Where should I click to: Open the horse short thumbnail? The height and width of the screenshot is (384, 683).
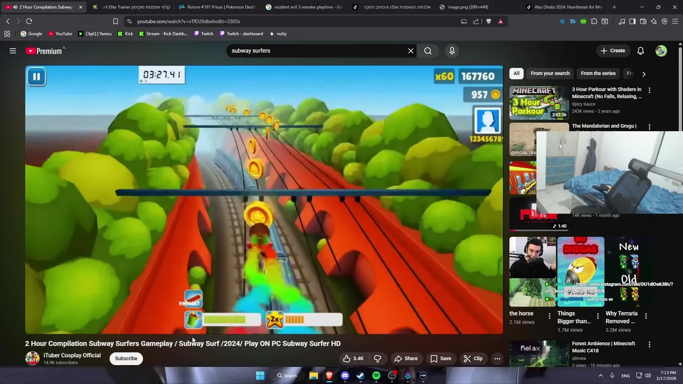(x=533, y=272)
